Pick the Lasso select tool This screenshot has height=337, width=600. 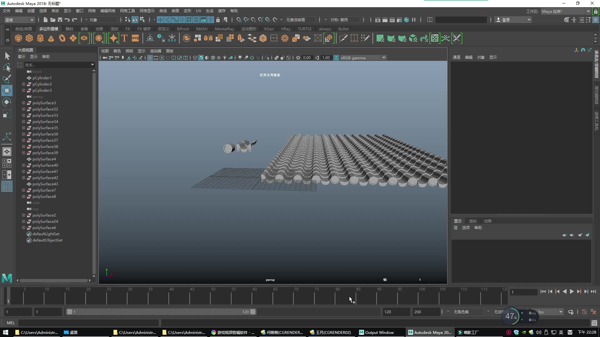[x=7, y=68]
